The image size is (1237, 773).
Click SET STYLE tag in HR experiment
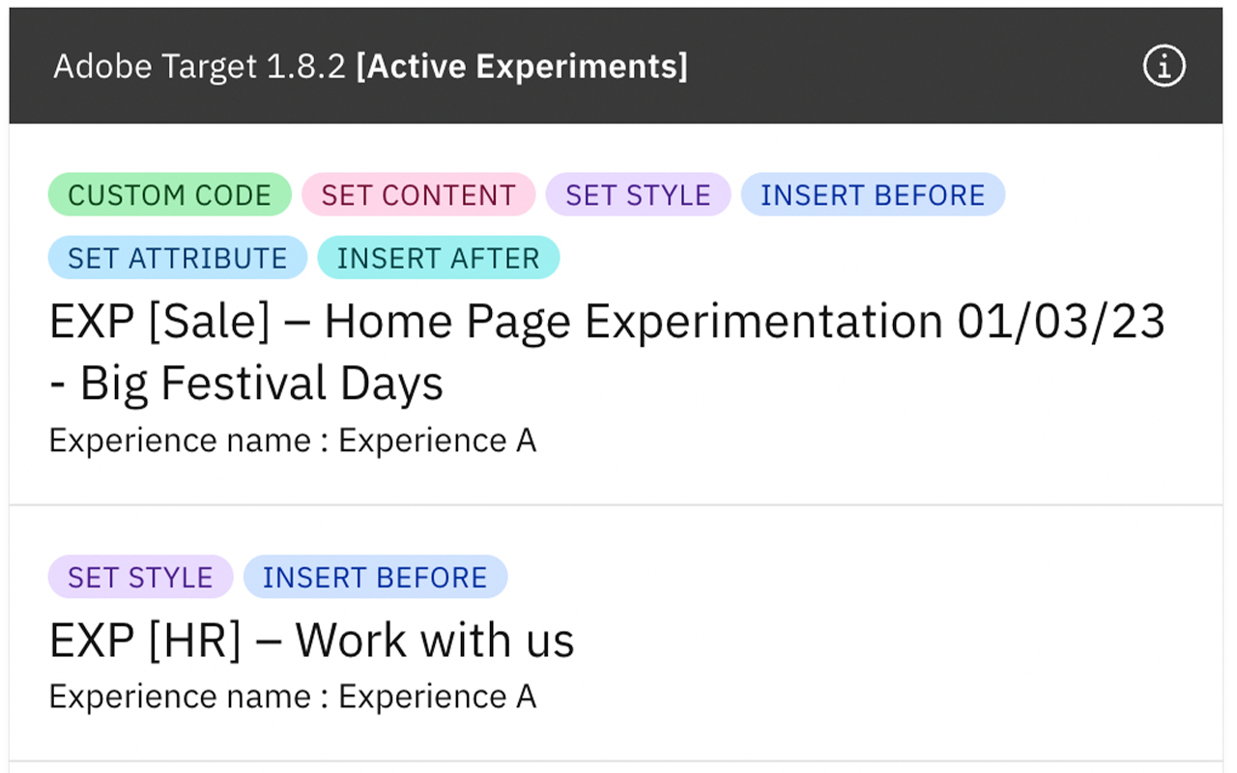[x=140, y=577]
